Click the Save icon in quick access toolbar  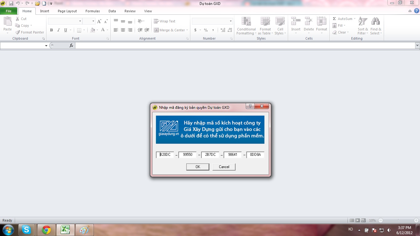click(11, 3)
